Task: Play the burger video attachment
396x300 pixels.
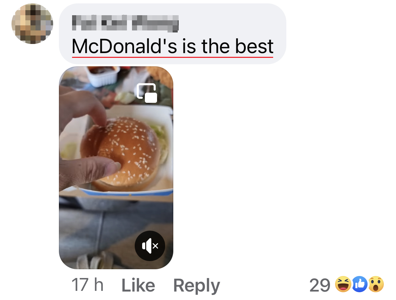Action: 116,167
